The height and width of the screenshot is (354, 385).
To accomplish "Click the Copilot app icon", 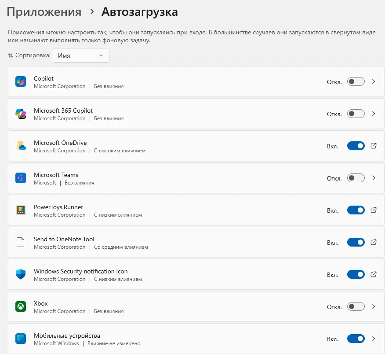I will pos(21,81).
